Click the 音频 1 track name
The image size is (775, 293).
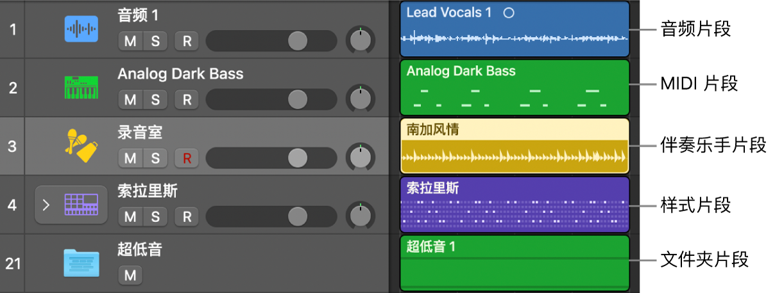click(x=138, y=15)
